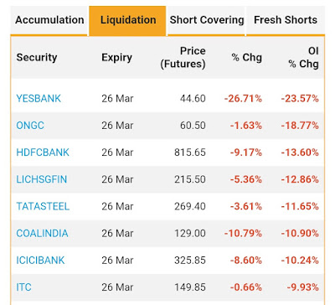Click the % Chg column header
The height and width of the screenshot is (305, 335).
tap(246, 58)
